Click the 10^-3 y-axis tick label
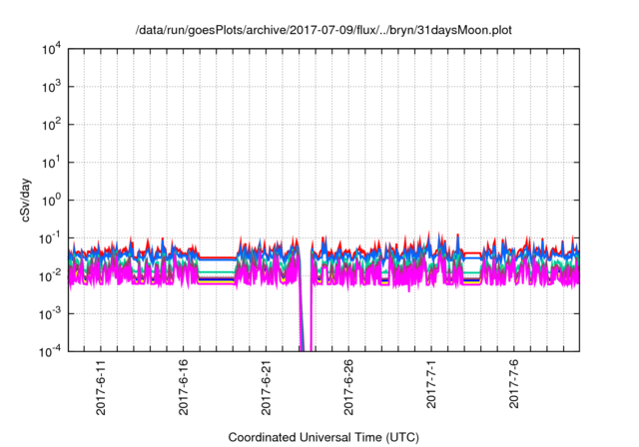Screen dimensions: 639x447 click(50, 312)
